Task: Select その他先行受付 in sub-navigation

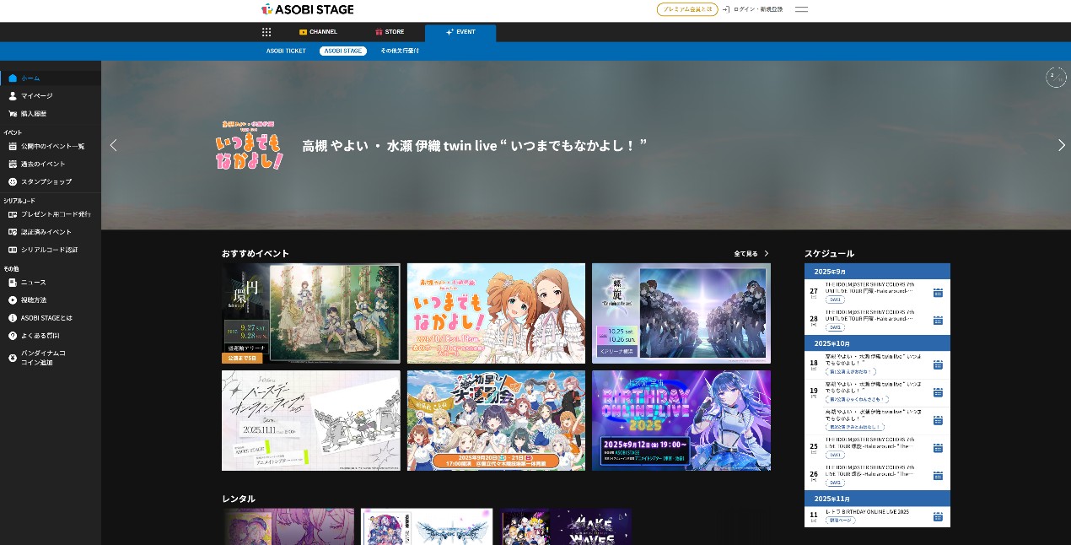Action: 400,51
